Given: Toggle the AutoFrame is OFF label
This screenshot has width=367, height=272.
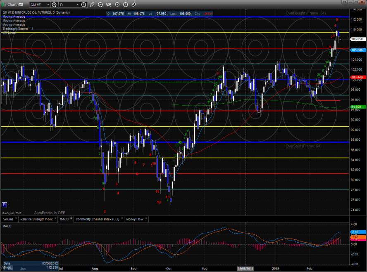Looking at the screenshot, I should [50, 213].
